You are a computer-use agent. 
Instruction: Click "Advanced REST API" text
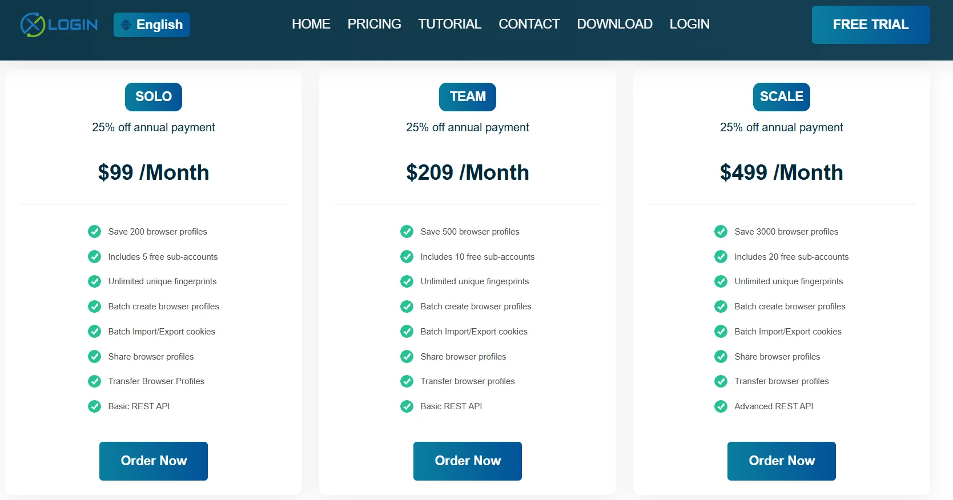tap(774, 406)
